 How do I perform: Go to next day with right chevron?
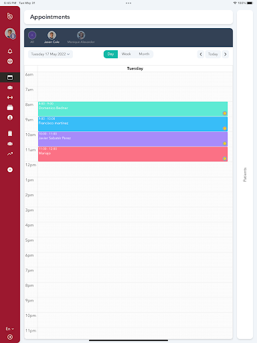226,54
